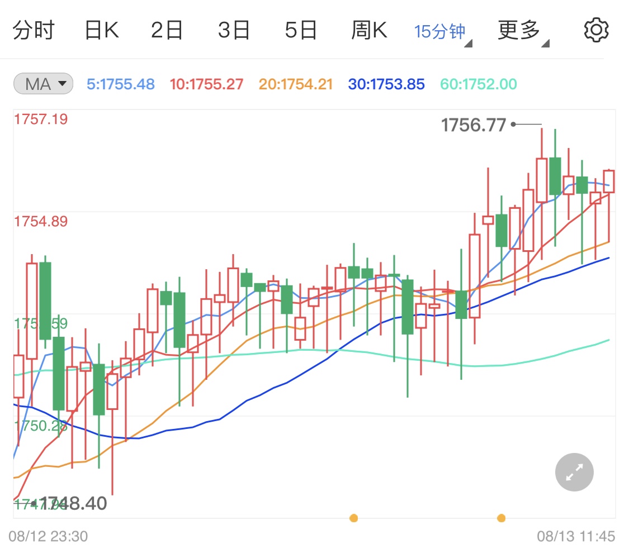Open the settings gear icon
Image resolution: width=629 pixels, height=549 pixels.
click(x=596, y=30)
